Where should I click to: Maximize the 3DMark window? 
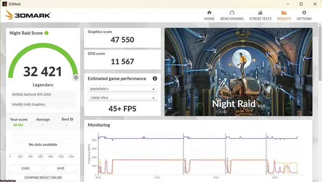[301, 4]
